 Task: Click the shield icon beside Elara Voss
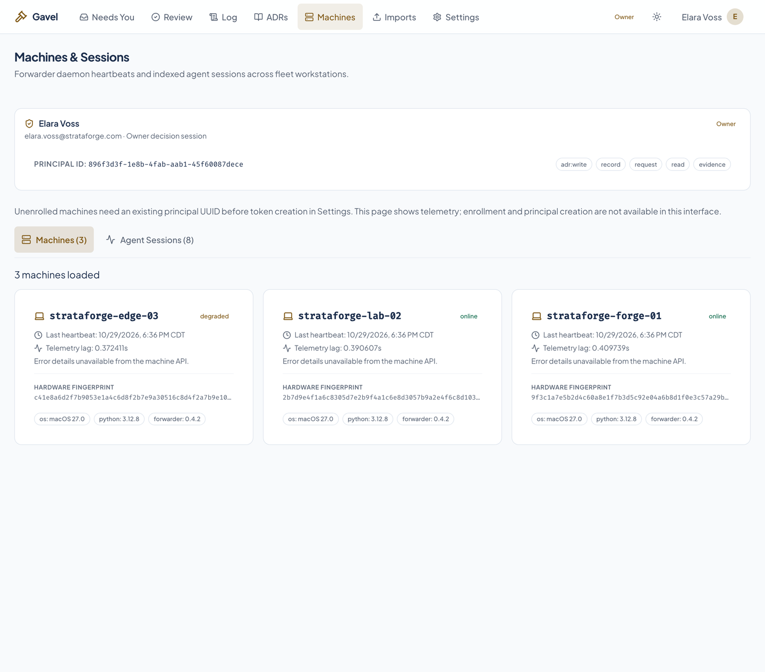[x=29, y=124]
